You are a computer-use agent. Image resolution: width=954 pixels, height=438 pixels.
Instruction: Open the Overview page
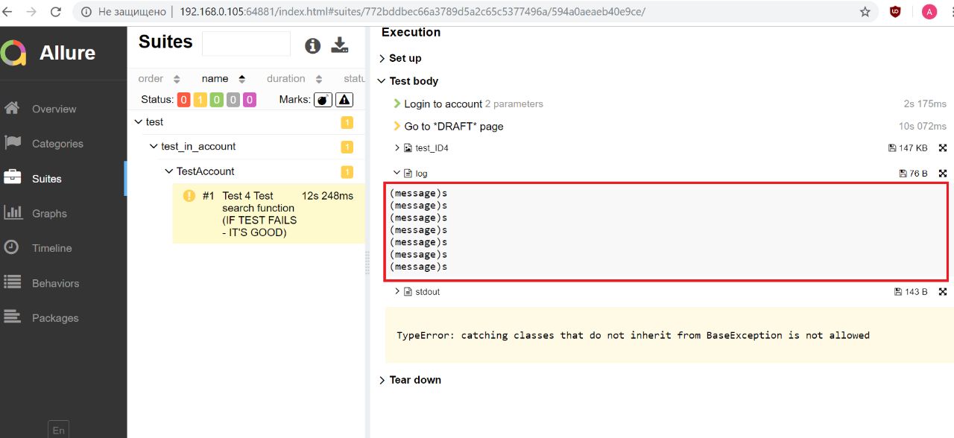pos(54,109)
